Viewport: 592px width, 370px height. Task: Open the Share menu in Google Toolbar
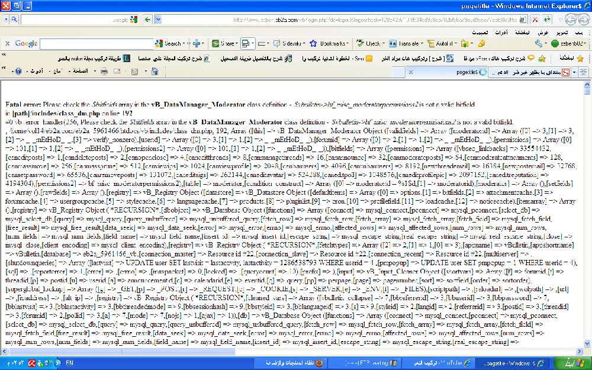click(x=223, y=43)
